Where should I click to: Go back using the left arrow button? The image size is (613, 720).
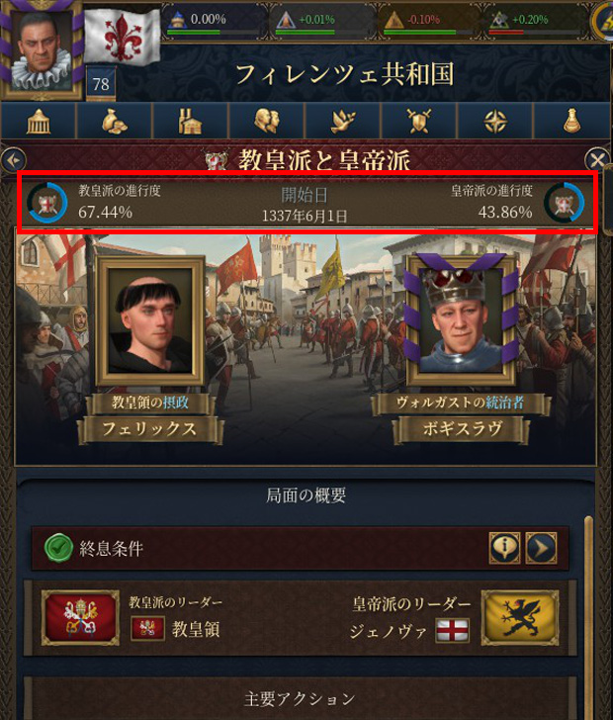[x=13, y=160]
